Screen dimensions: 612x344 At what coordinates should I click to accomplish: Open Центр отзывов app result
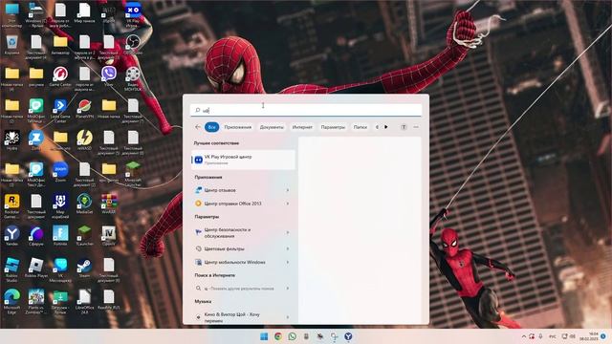coord(243,190)
